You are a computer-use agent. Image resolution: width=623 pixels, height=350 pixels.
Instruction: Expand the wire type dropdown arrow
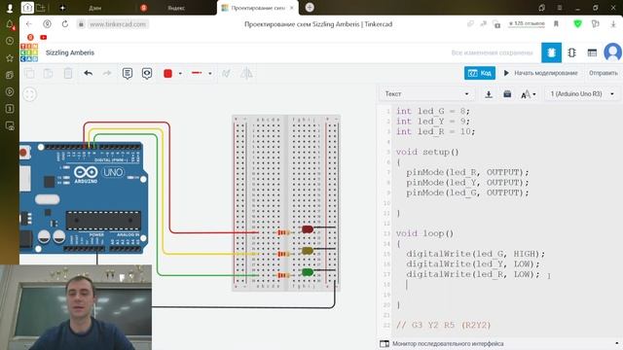point(210,74)
